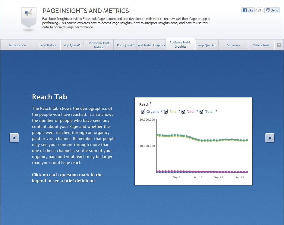Go to the Summary tab
Image resolution: width=284 pixels, height=225 pixels.
coord(233,45)
